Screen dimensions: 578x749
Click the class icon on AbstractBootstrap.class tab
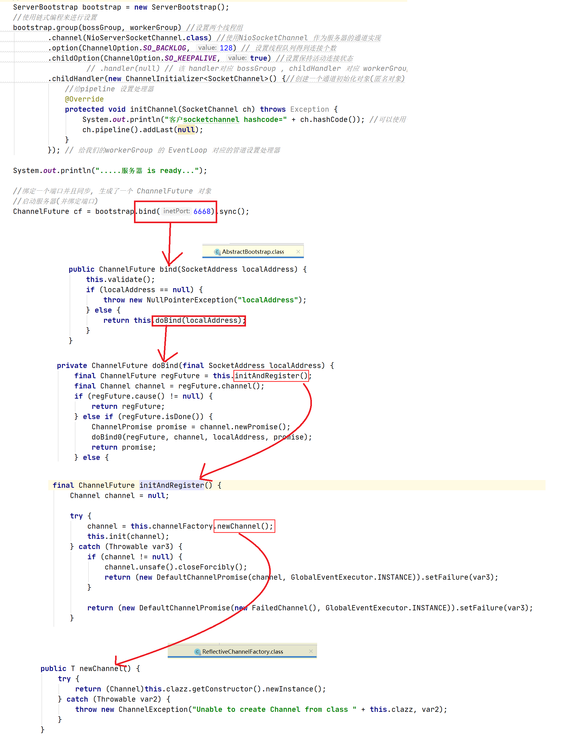point(217,252)
